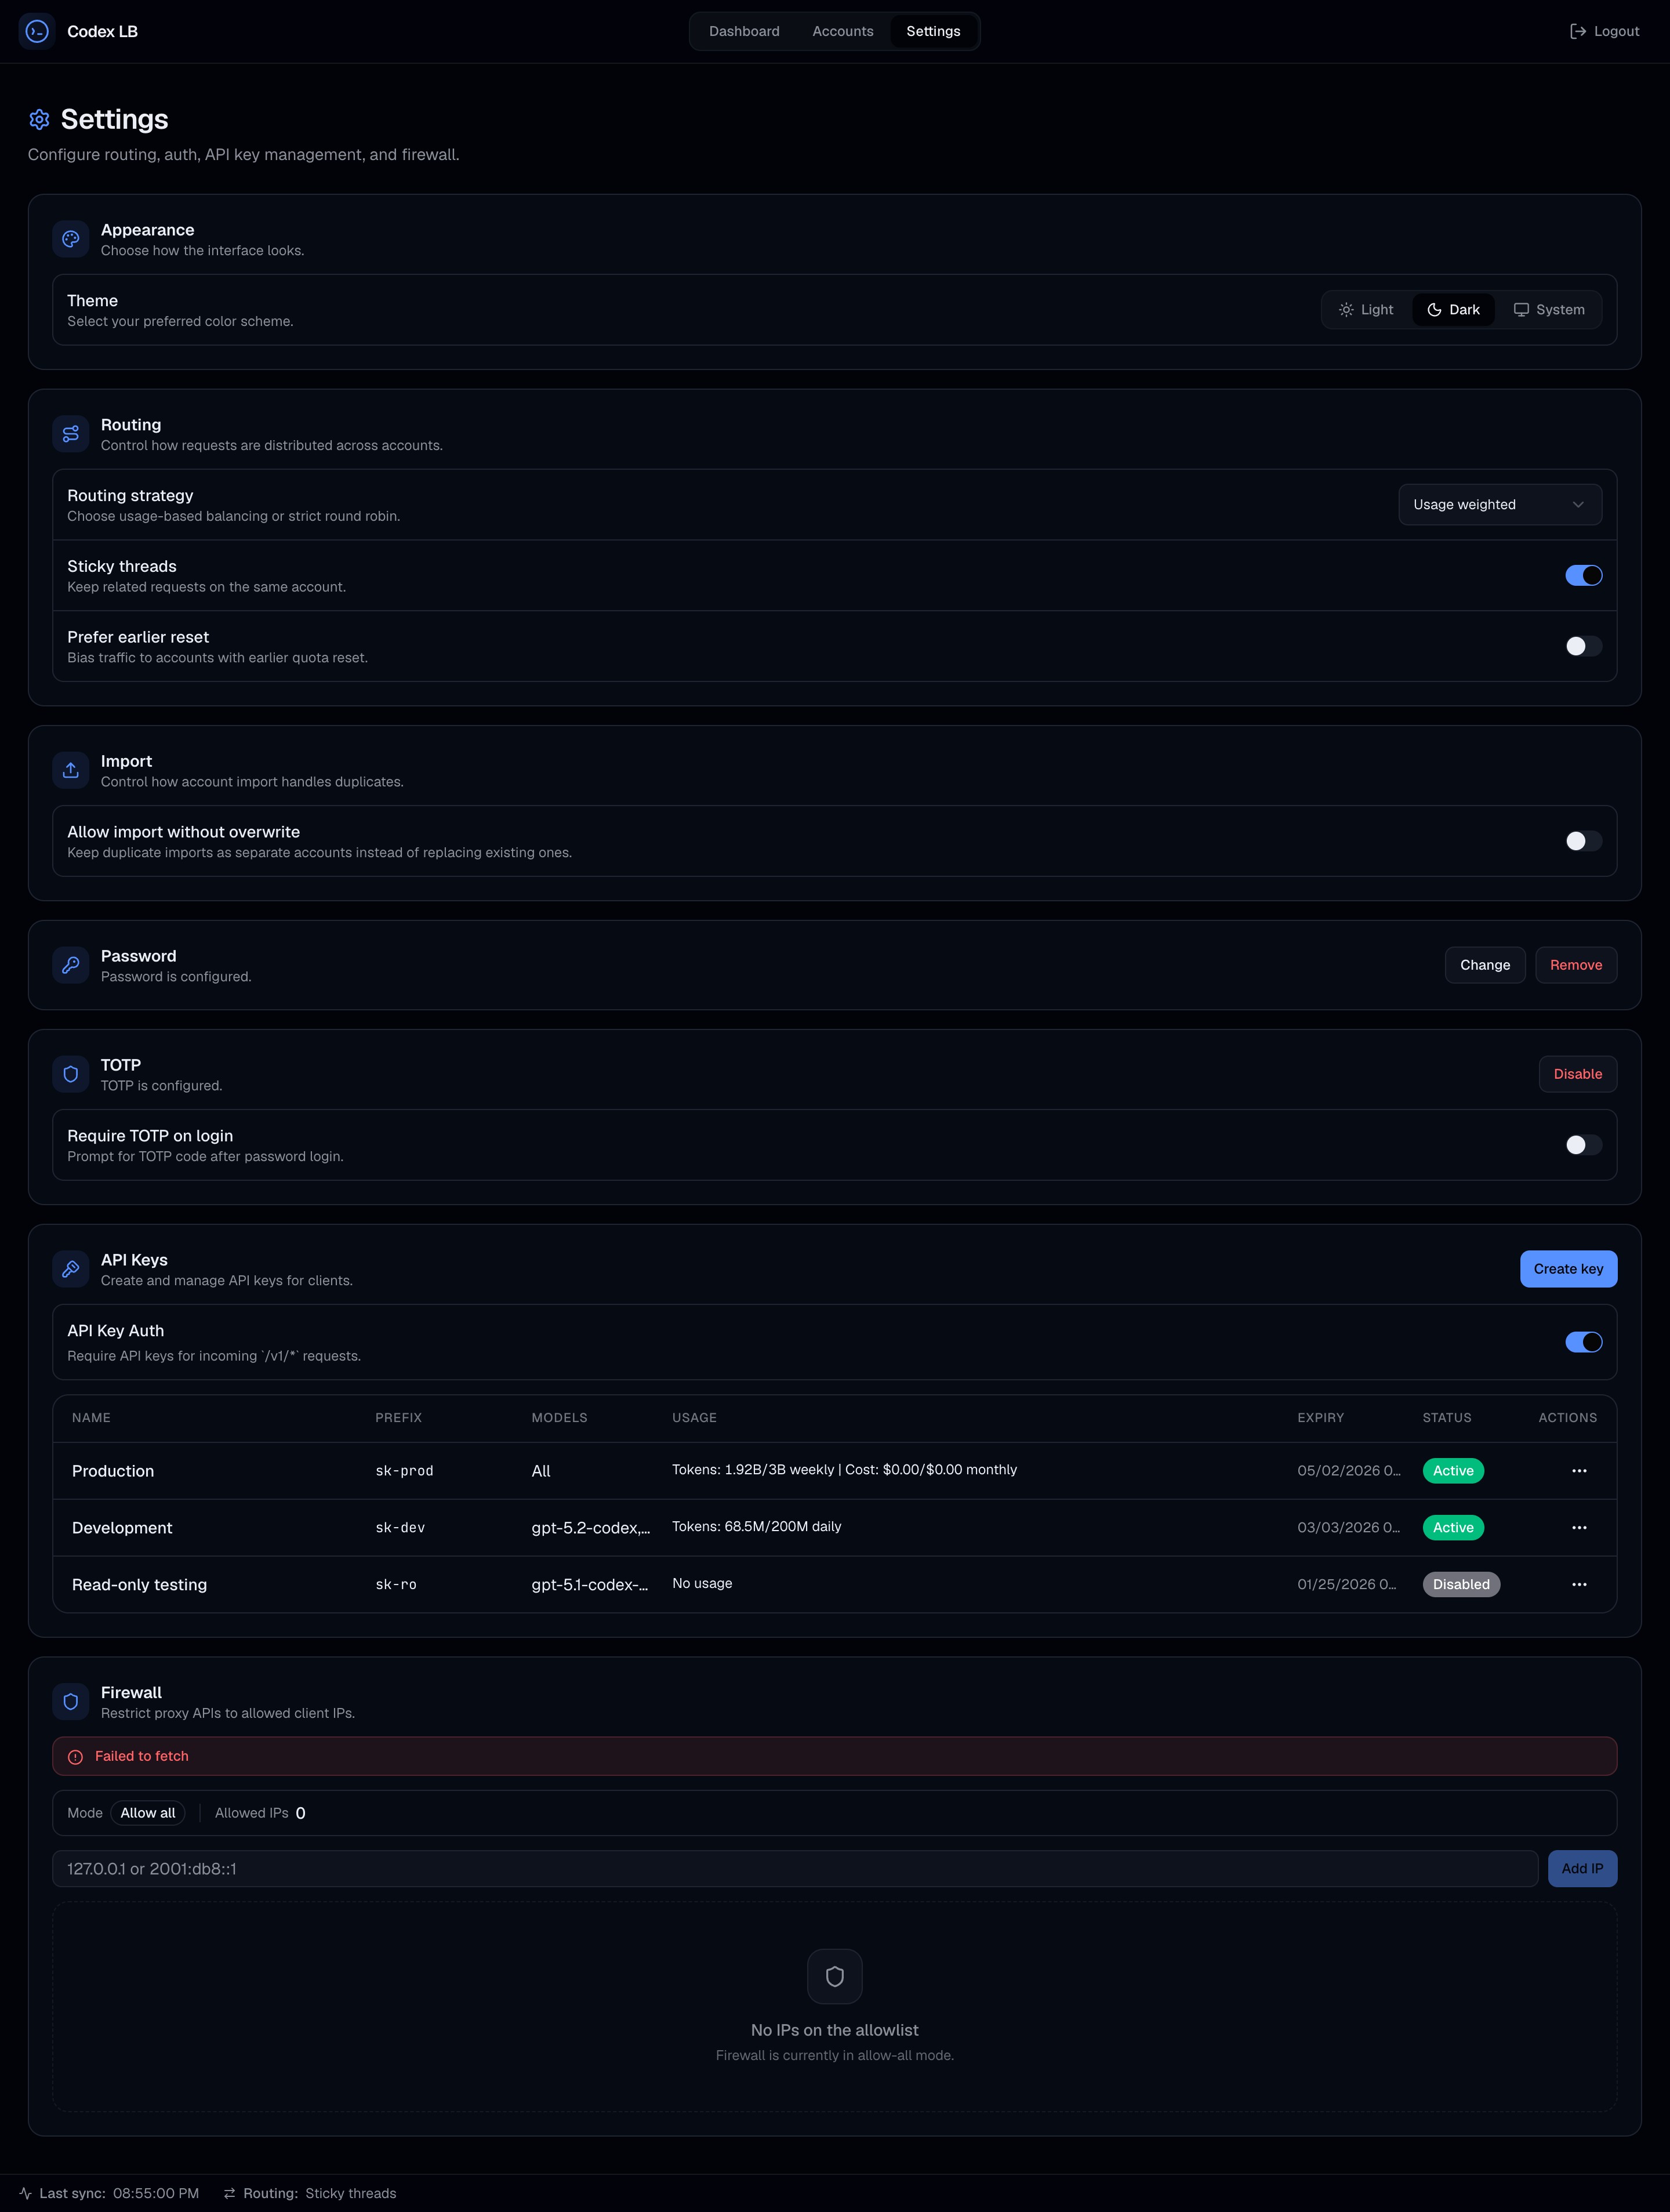Click the Password key icon
1670x2212 pixels.
click(x=71, y=965)
